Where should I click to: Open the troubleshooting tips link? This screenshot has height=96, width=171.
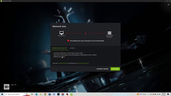pyautogui.click(x=63, y=63)
